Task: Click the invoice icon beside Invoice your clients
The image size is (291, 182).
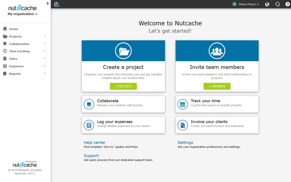Action: [x=182, y=125]
